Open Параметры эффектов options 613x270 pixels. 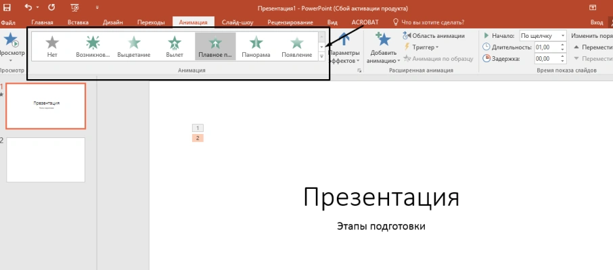click(x=344, y=47)
